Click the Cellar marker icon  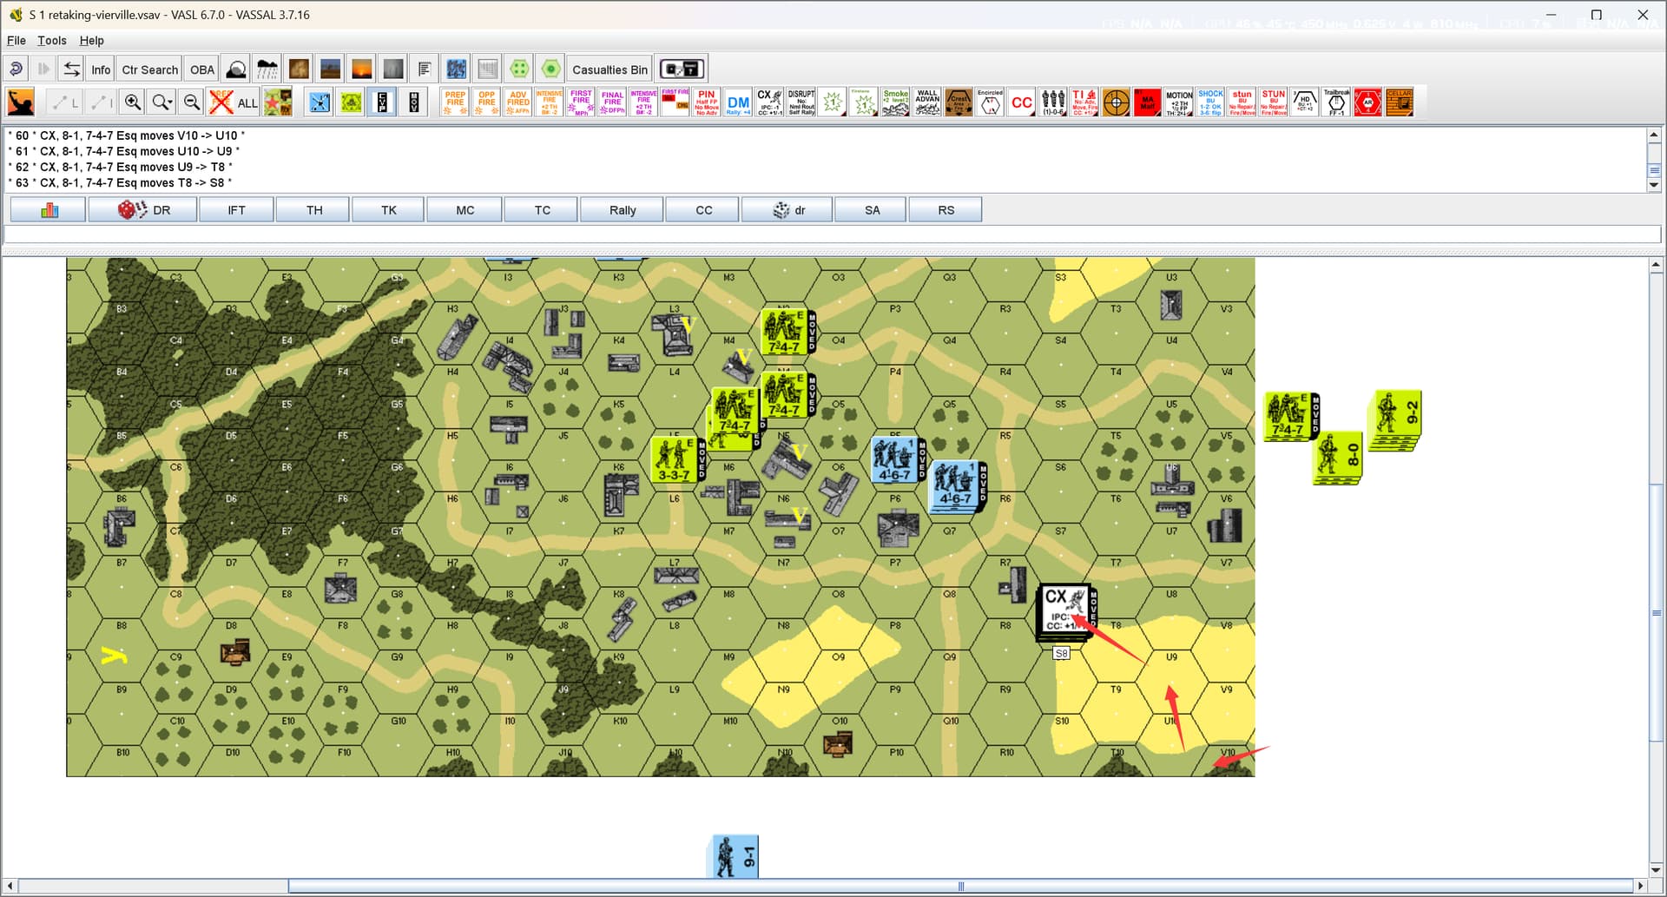[1399, 102]
